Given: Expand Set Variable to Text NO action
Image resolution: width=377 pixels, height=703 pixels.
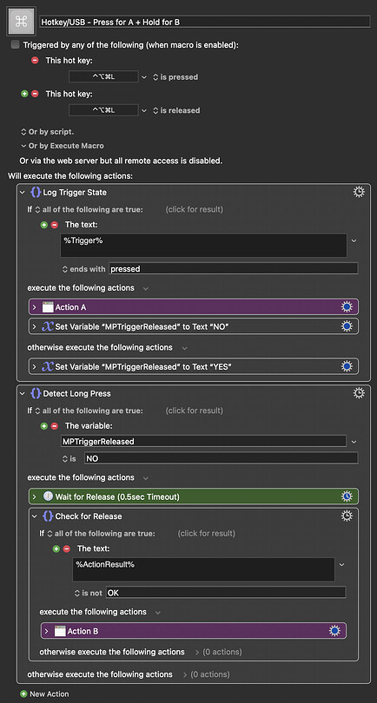Looking at the screenshot, I should point(35,327).
